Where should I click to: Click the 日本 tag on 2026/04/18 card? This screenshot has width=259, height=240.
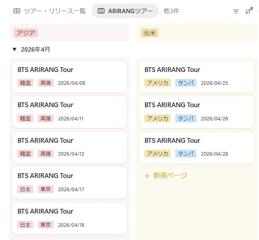(x=25, y=225)
